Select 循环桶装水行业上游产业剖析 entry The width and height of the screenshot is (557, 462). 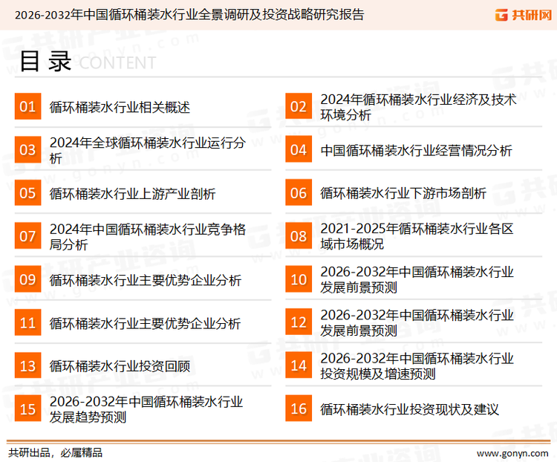tap(132, 194)
